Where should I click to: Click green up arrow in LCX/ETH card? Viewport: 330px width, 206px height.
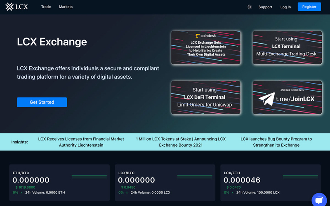[x=232, y=192]
